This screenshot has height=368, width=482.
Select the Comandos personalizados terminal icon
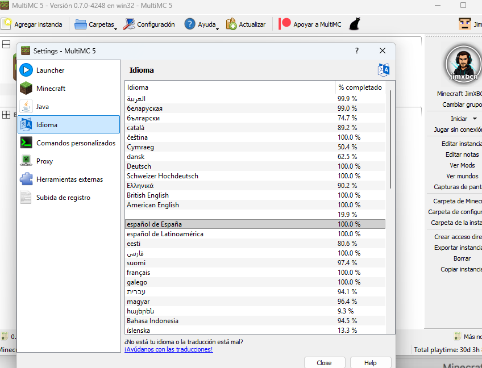(x=26, y=143)
